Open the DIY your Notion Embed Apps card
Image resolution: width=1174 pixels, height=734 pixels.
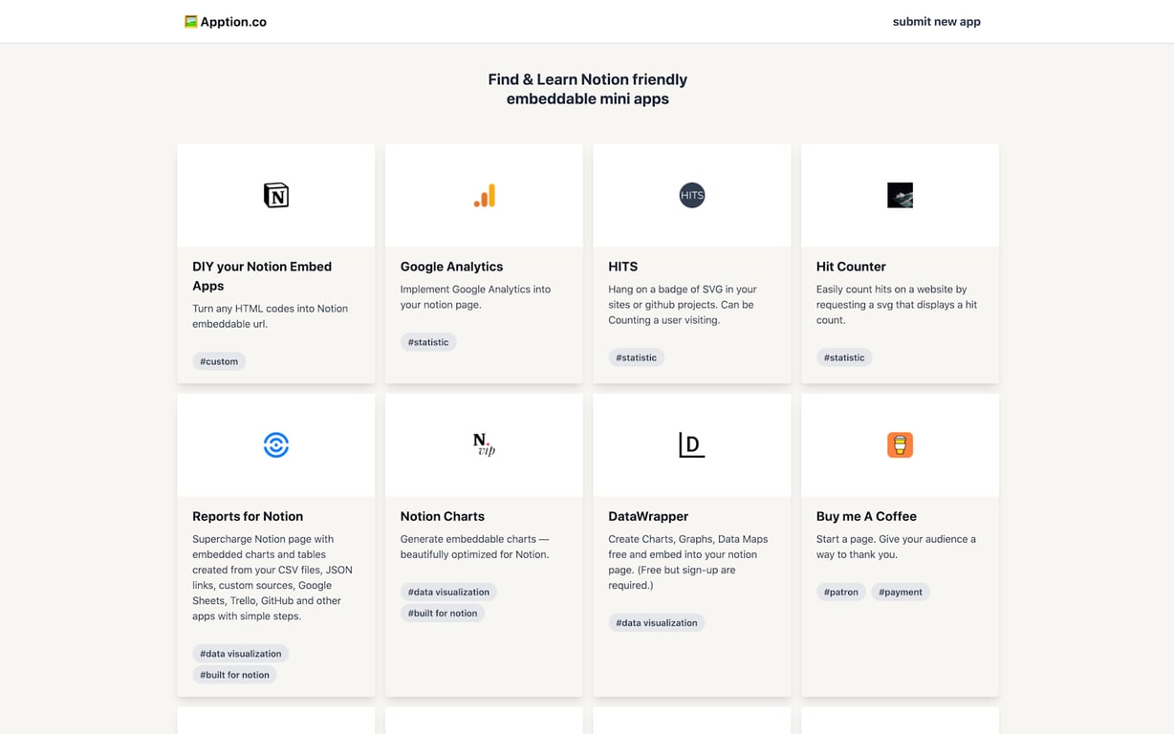pyautogui.click(x=262, y=275)
